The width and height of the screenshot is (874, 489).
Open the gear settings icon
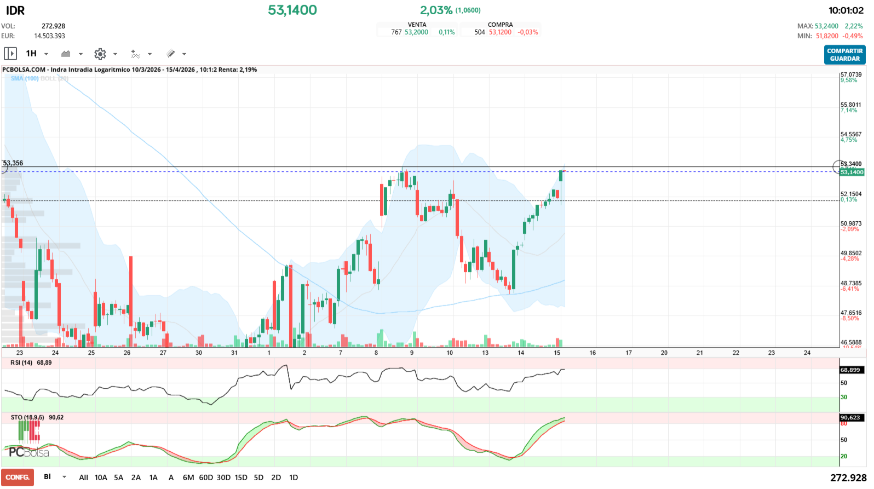100,54
